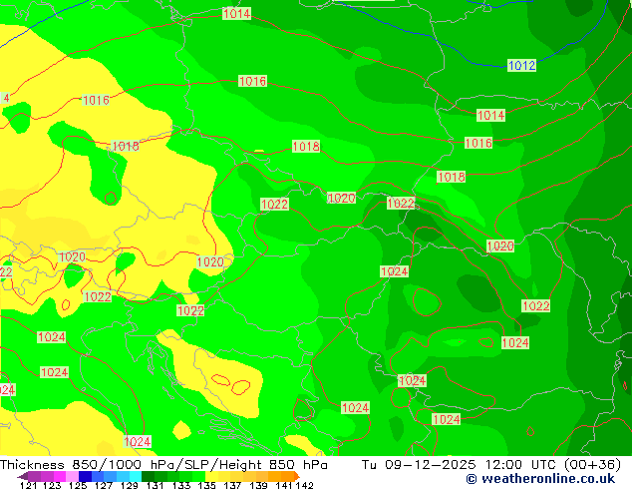
Task: Click the legend value 129
Action: (x=129, y=485)
